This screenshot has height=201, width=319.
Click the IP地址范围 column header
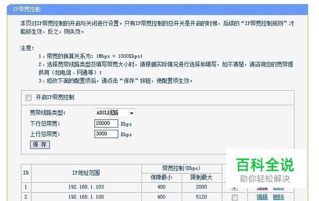tap(86, 173)
